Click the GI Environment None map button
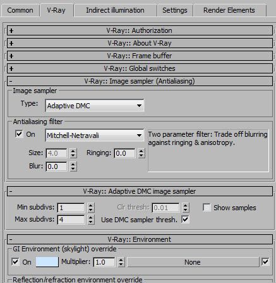 [193, 262]
